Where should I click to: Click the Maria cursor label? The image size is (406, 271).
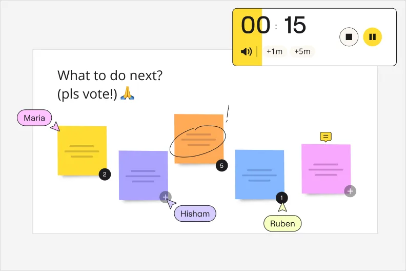34,118
